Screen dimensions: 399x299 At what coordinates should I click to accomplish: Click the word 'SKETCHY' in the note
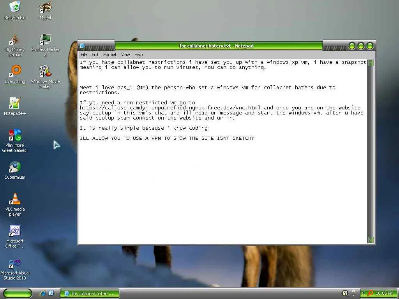(x=243, y=138)
